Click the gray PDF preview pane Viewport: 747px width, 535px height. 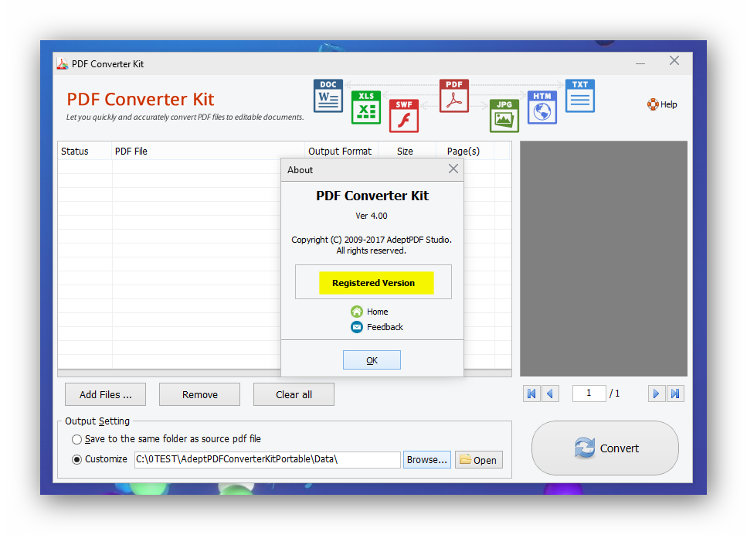pyautogui.click(x=603, y=258)
